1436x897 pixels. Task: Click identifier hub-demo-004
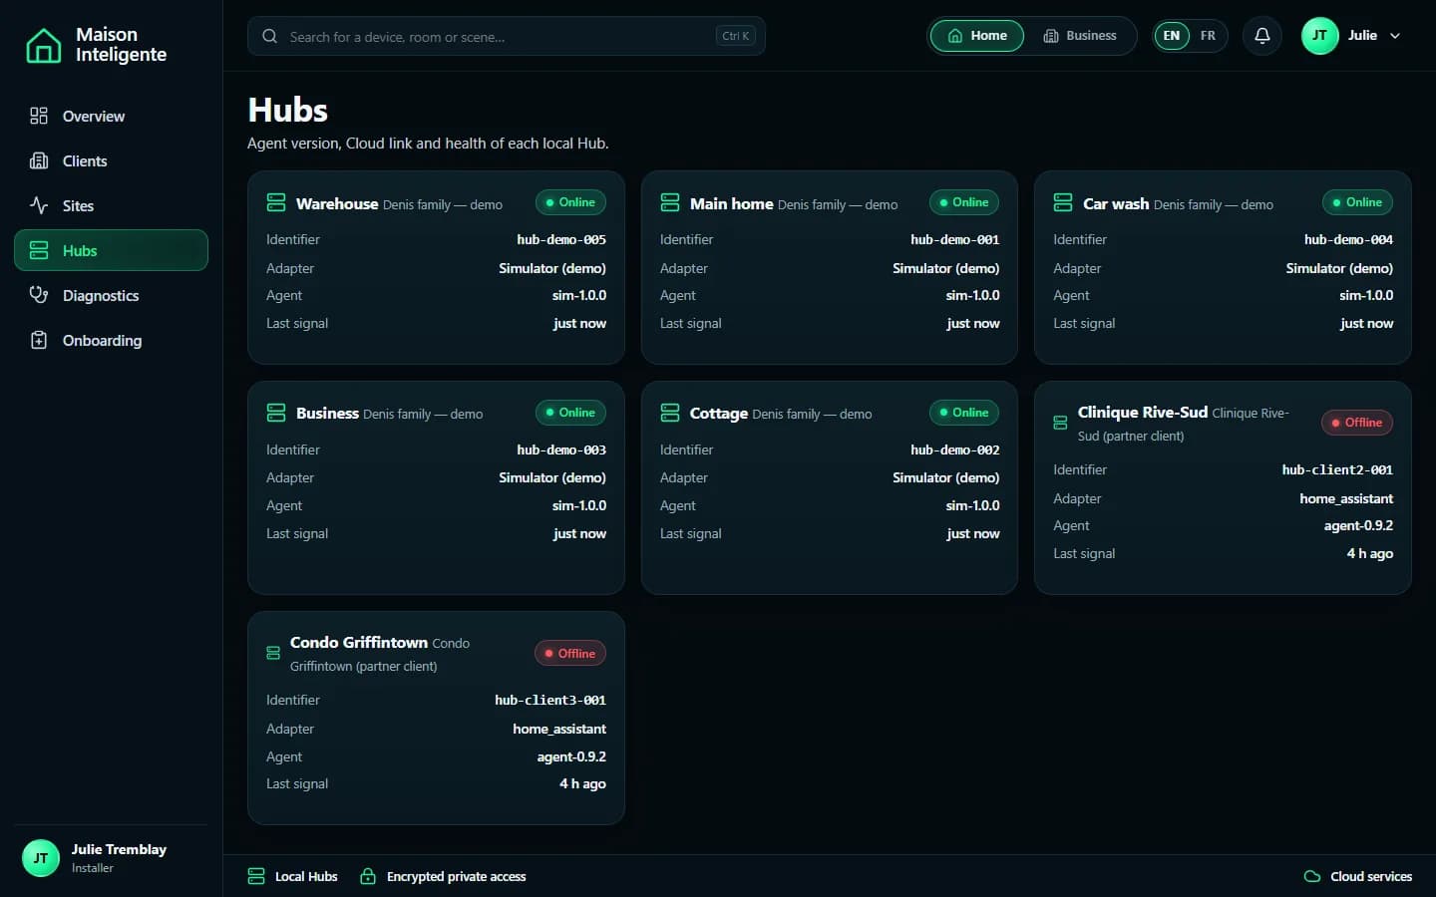[1348, 239]
